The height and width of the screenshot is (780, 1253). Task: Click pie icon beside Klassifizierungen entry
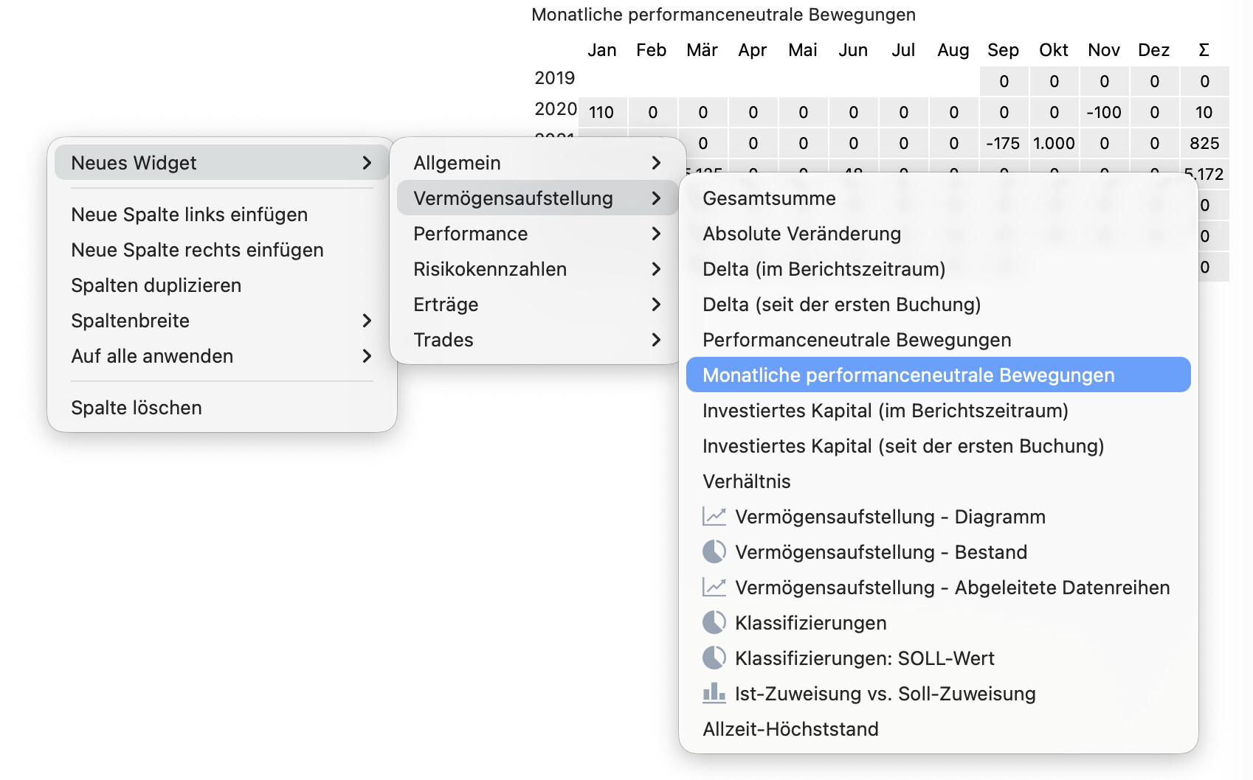coord(714,623)
